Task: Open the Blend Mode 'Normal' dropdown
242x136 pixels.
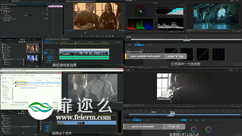Action: tap(29, 15)
